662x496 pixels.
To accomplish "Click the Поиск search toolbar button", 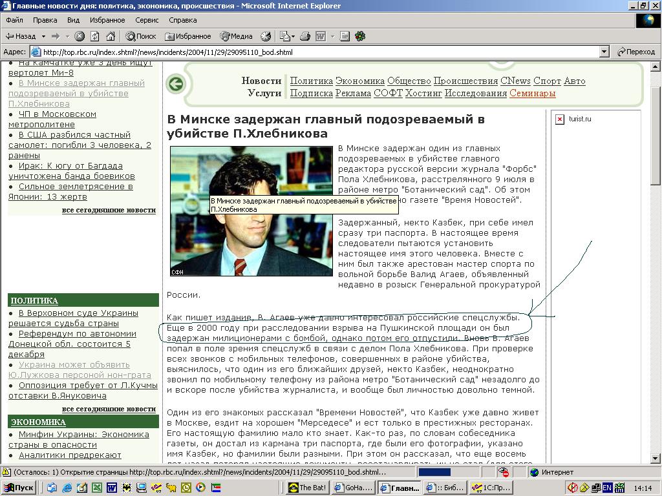I will coord(140,36).
